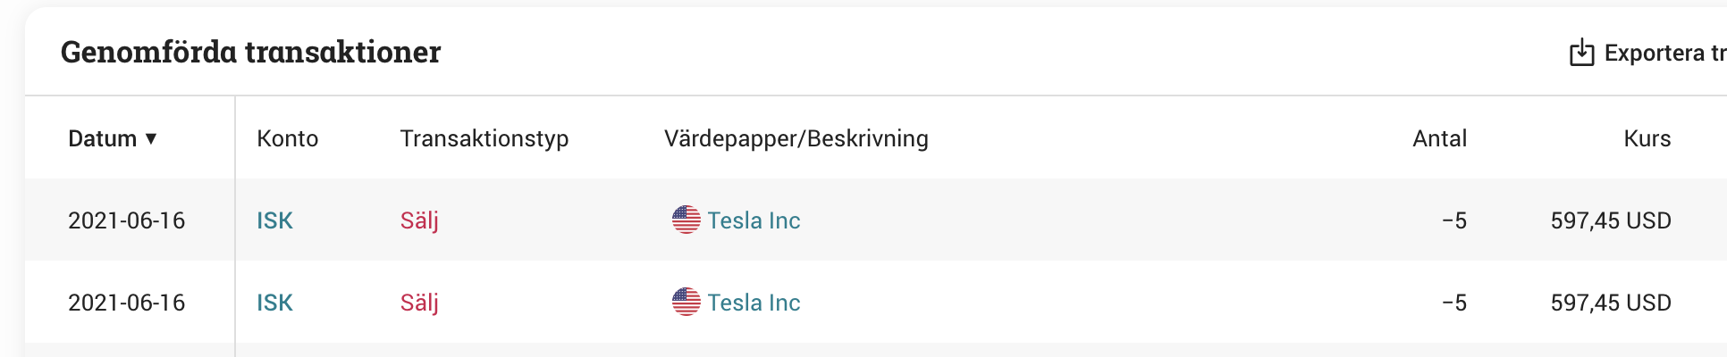Click the 597,45 USD price in first row
The width and height of the screenshot is (1727, 357).
(x=1610, y=220)
